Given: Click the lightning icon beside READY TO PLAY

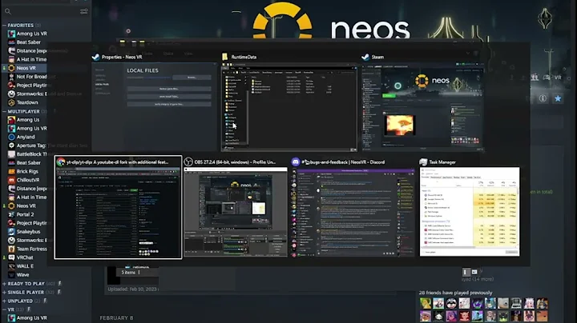Looking at the screenshot, I should click(x=59, y=284).
